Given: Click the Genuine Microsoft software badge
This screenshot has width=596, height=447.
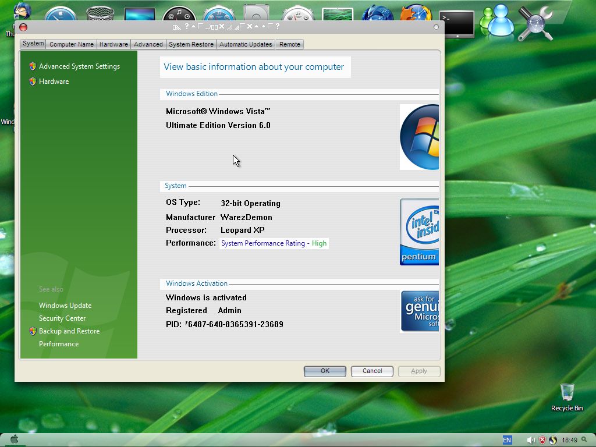Looking at the screenshot, I should point(420,311).
